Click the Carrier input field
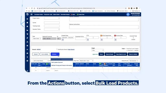Viewport: 166px width, 93px height. 52,22
